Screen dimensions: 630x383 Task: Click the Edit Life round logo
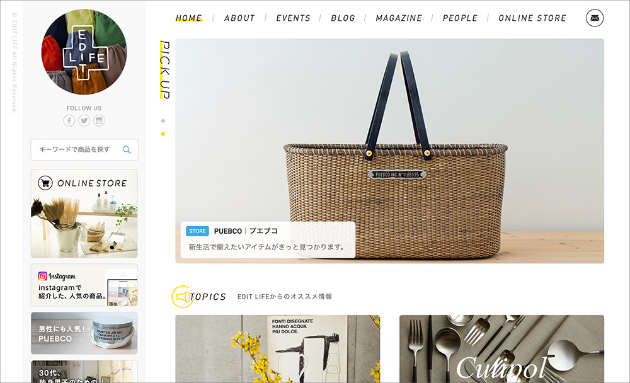pos(84,52)
